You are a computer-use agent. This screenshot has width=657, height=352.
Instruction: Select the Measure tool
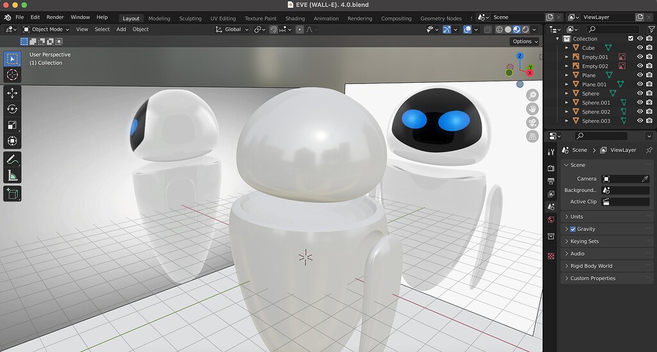click(x=12, y=176)
